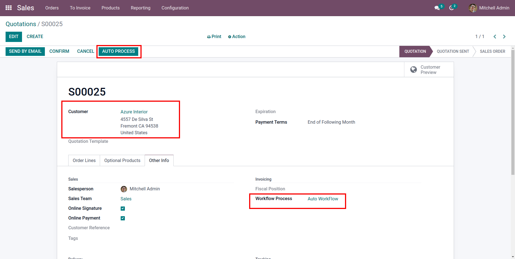515x259 pixels.
Task: Click the SALES ORDER status stage
Action: point(492,51)
